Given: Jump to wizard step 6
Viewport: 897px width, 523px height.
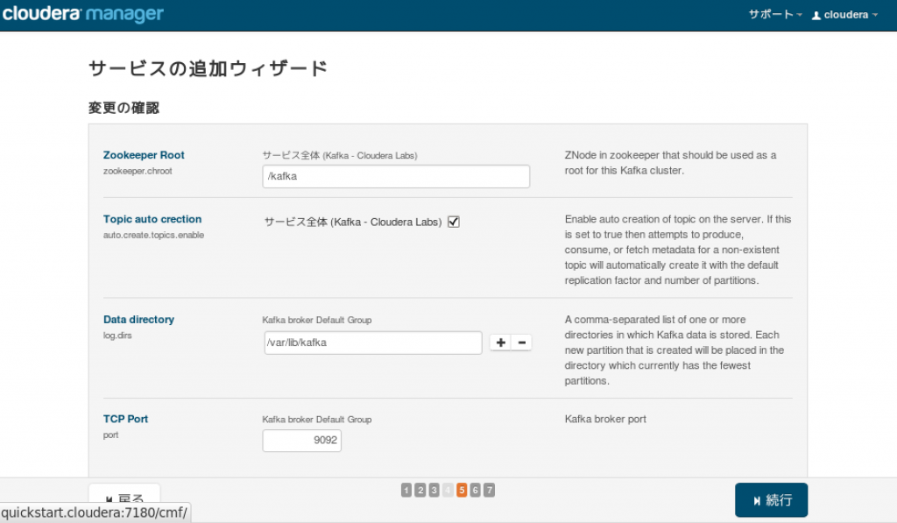Looking at the screenshot, I should pyautogui.click(x=476, y=490).
